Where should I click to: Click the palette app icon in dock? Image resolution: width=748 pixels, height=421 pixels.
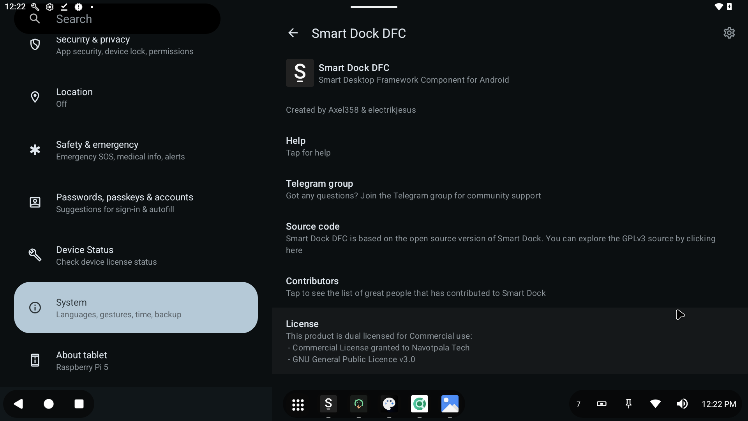(x=389, y=404)
